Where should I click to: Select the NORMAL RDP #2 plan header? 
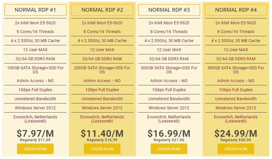pos(102,10)
